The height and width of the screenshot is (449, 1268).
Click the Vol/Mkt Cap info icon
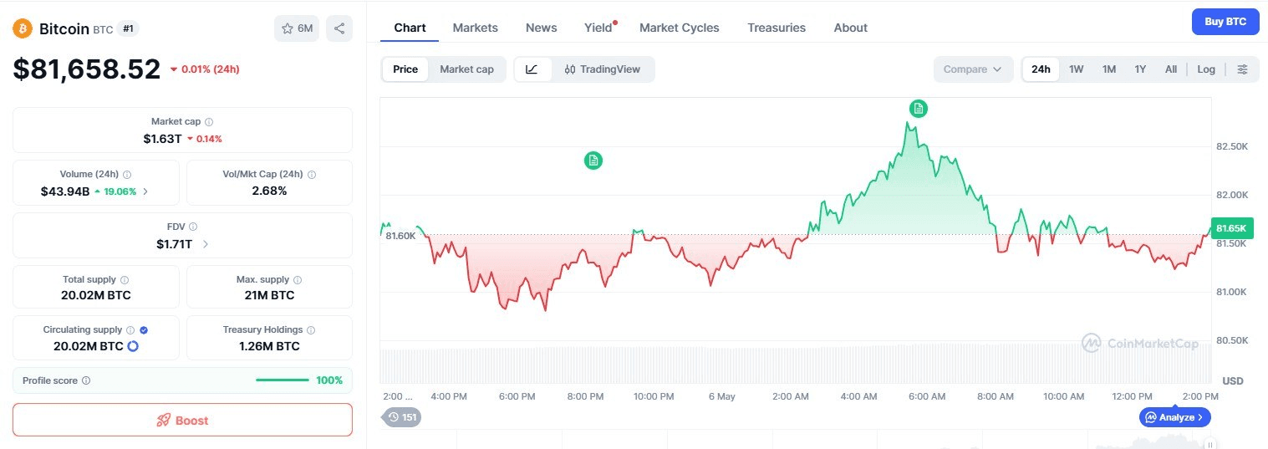click(312, 175)
